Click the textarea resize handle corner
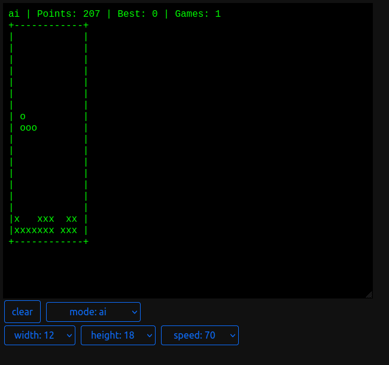Image resolution: width=389 pixels, height=365 pixels. (x=369, y=294)
